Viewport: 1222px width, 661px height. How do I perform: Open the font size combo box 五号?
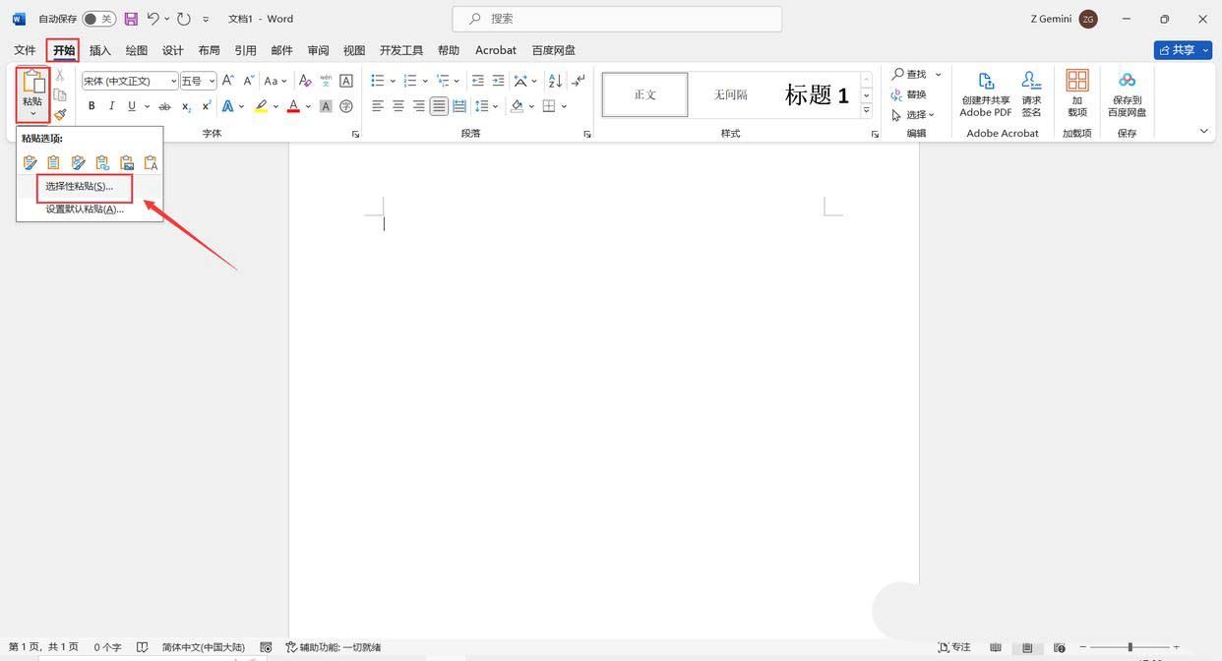click(x=198, y=81)
